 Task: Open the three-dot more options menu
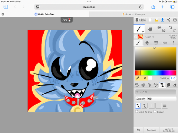click(174, 43)
